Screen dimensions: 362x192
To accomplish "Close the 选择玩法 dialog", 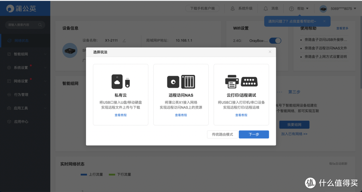I will [270, 52].
